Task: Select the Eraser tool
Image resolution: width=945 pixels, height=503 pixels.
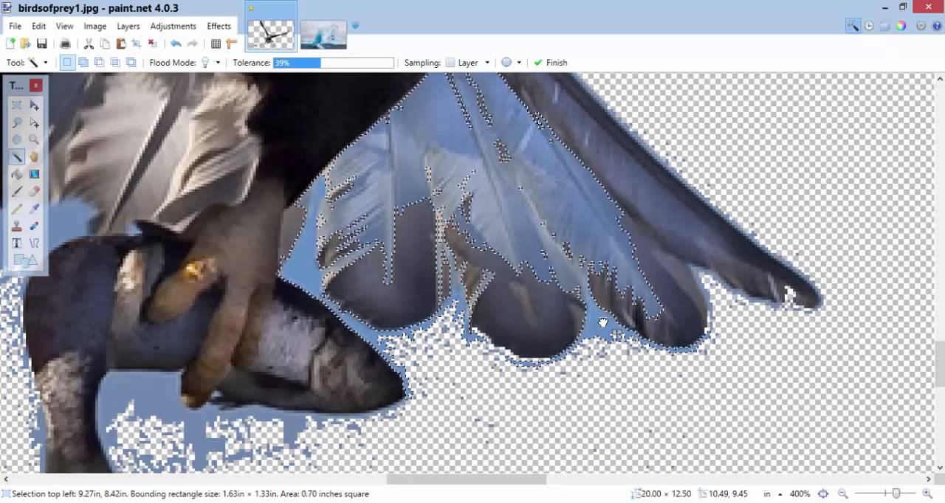Action: pos(34,192)
